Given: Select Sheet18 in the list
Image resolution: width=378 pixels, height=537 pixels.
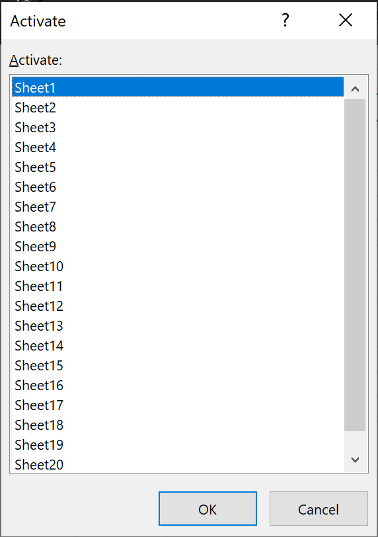Looking at the screenshot, I should coord(178,425).
